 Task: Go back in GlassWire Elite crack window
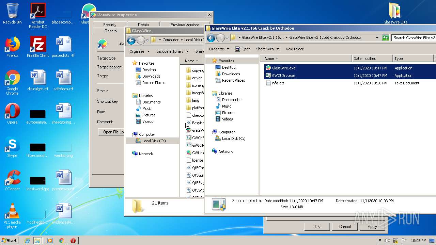tap(211, 38)
